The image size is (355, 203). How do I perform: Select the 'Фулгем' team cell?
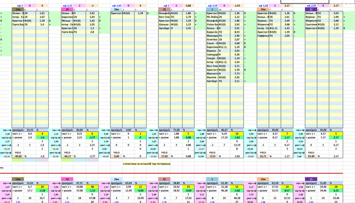pos(212,77)
